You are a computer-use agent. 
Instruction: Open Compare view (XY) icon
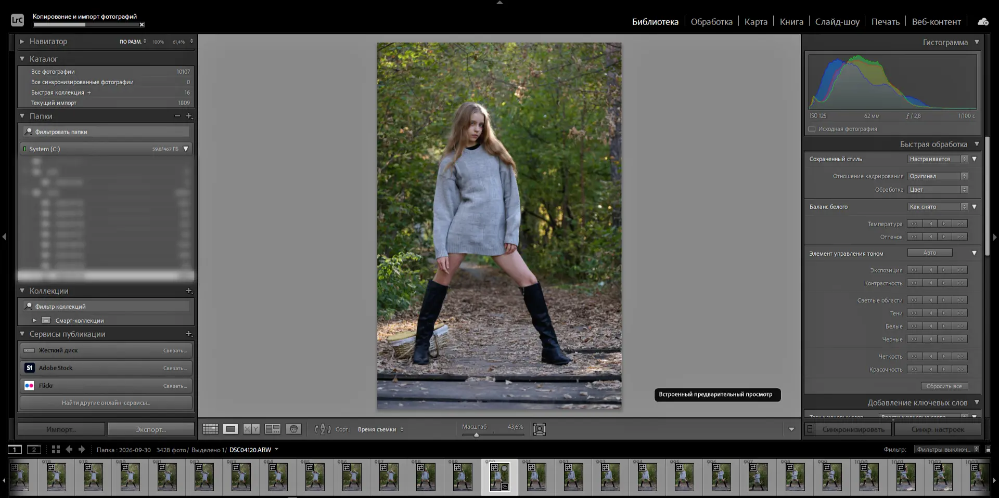[x=251, y=429]
